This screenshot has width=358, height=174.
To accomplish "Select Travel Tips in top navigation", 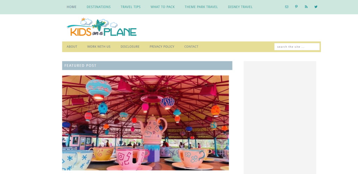I will [131, 7].
